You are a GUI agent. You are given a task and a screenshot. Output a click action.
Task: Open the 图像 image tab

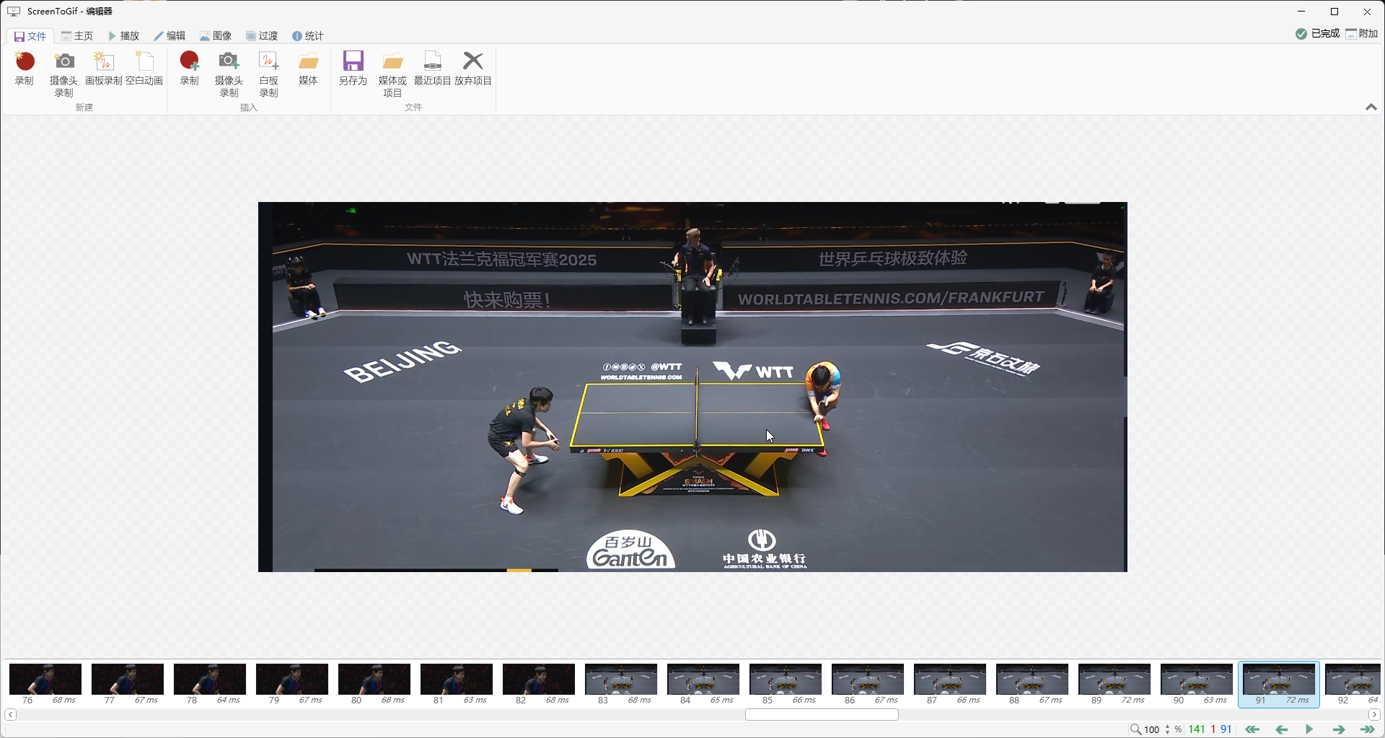pos(216,36)
